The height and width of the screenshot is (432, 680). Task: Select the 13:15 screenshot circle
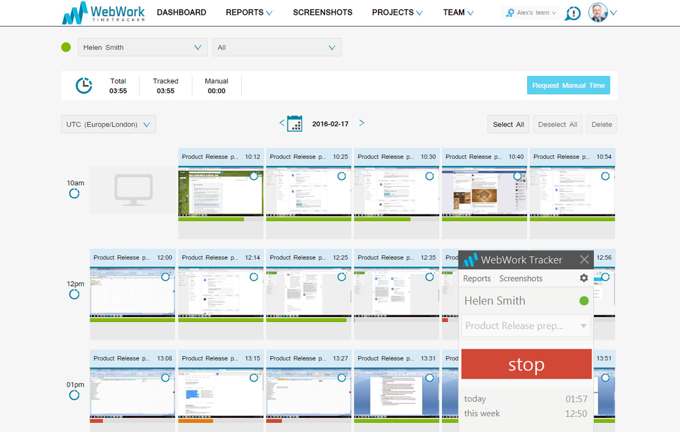(254, 378)
